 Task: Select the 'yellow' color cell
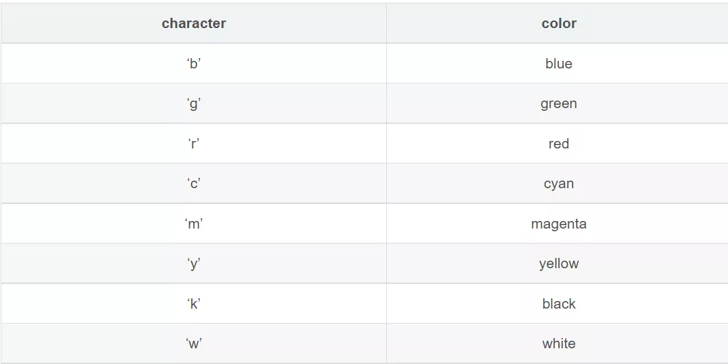(x=559, y=263)
